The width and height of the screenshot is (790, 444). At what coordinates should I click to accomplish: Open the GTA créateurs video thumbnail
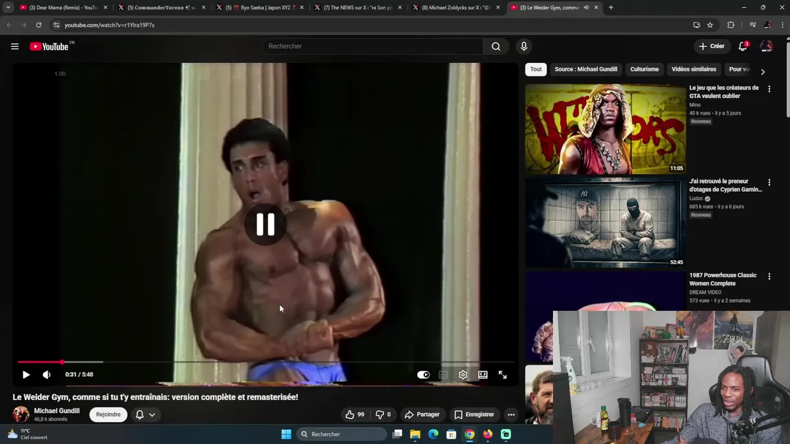605,129
